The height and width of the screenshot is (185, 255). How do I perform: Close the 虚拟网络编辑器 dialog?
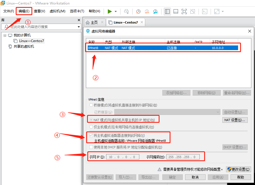coord(250,31)
